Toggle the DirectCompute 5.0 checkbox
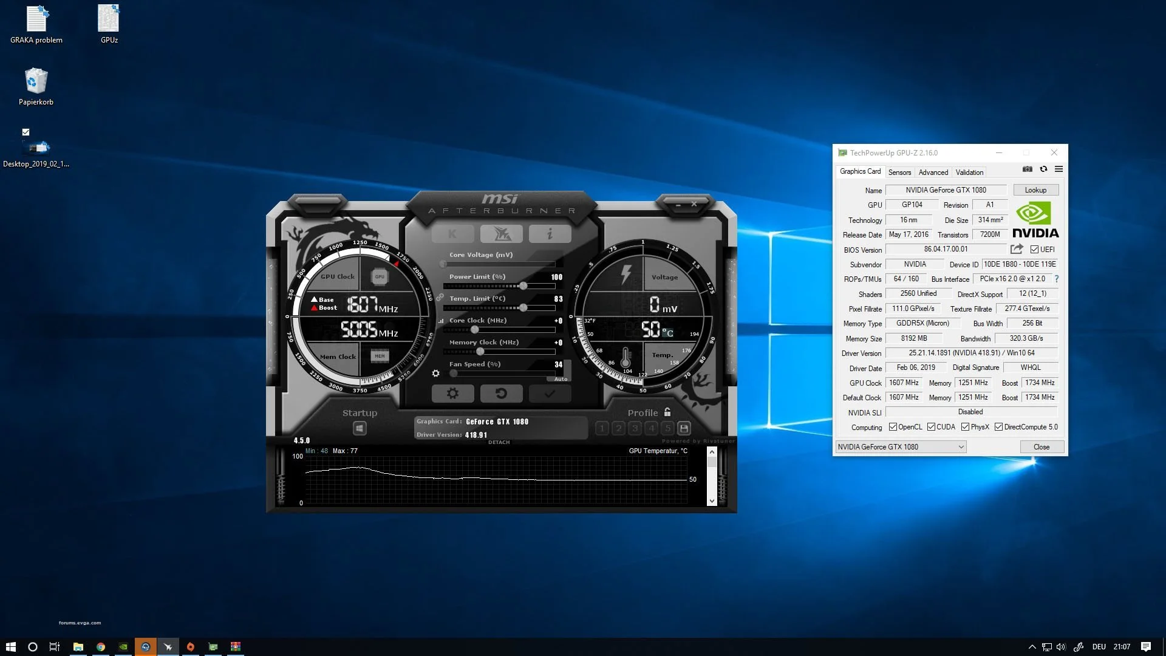This screenshot has height=656, width=1166. pyautogui.click(x=998, y=427)
